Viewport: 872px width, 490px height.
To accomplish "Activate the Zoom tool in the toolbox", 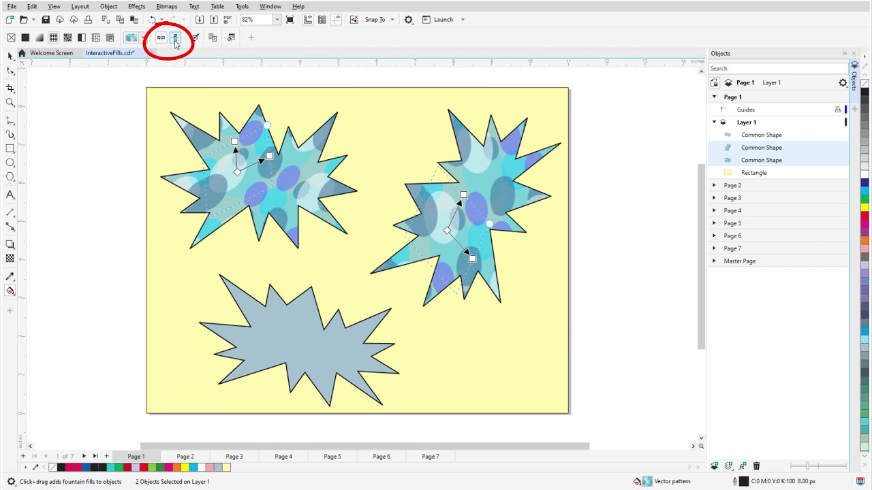I will [10, 103].
